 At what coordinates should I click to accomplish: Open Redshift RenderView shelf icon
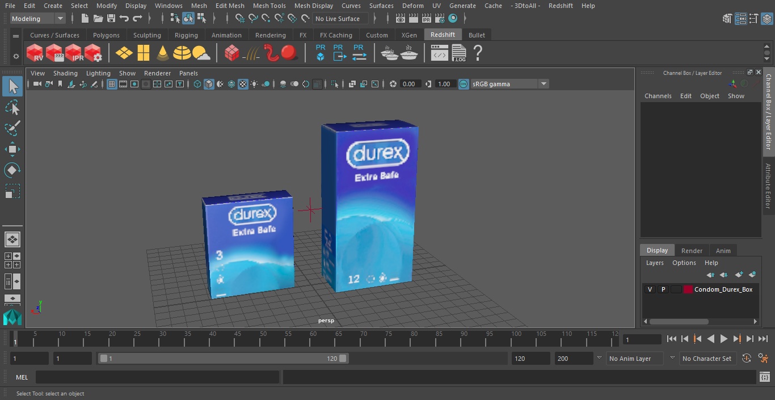click(35, 53)
